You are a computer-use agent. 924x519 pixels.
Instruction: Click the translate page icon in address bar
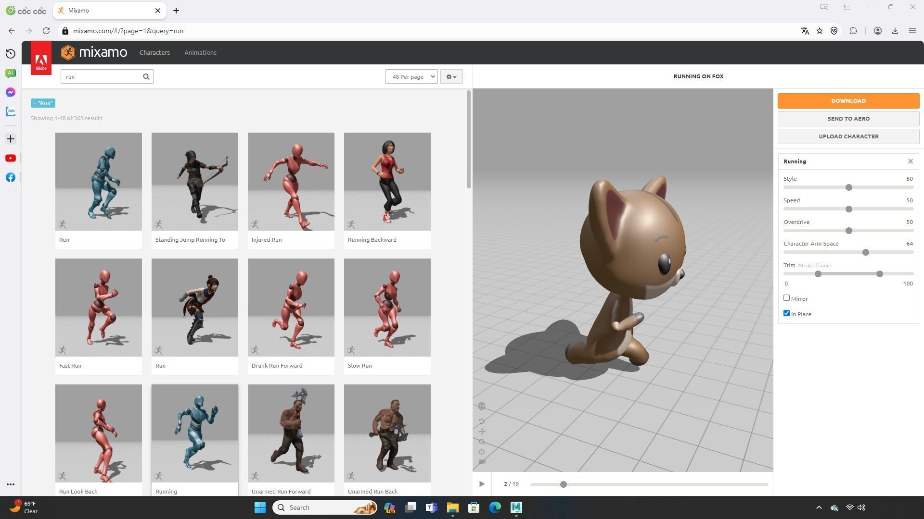[805, 31]
